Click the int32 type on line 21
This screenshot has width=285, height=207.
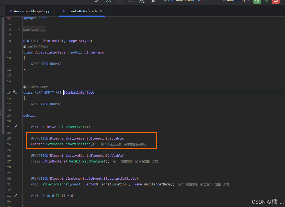pyautogui.click(x=51, y=127)
